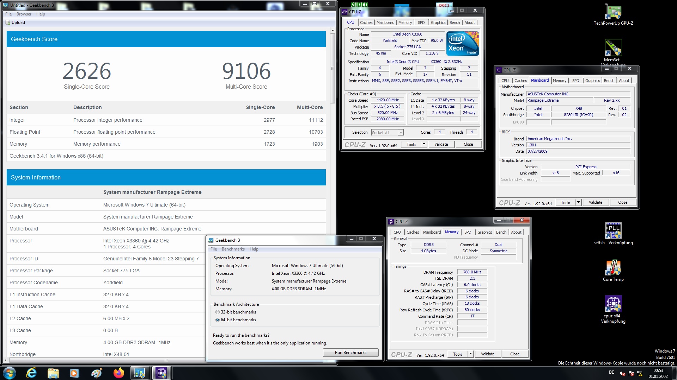Click the Upload button in Geekbench

[x=15, y=23]
